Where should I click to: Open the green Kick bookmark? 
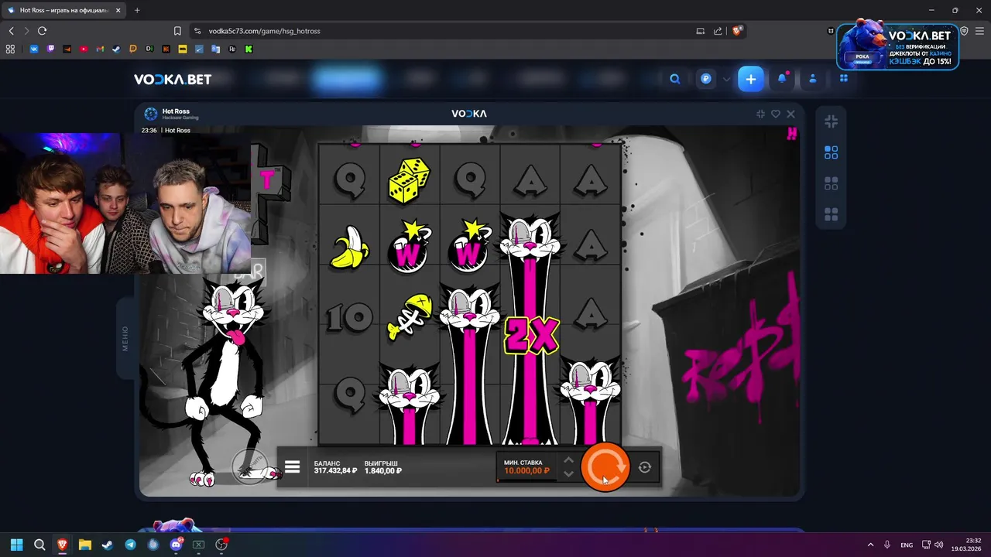[x=249, y=49]
